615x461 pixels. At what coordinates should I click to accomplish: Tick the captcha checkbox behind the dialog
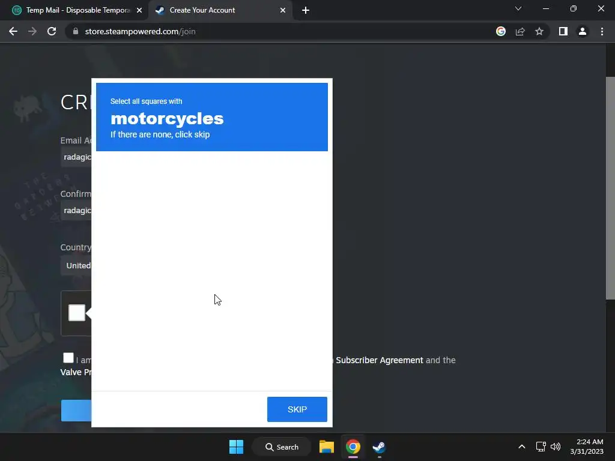click(x=77, y=313)
